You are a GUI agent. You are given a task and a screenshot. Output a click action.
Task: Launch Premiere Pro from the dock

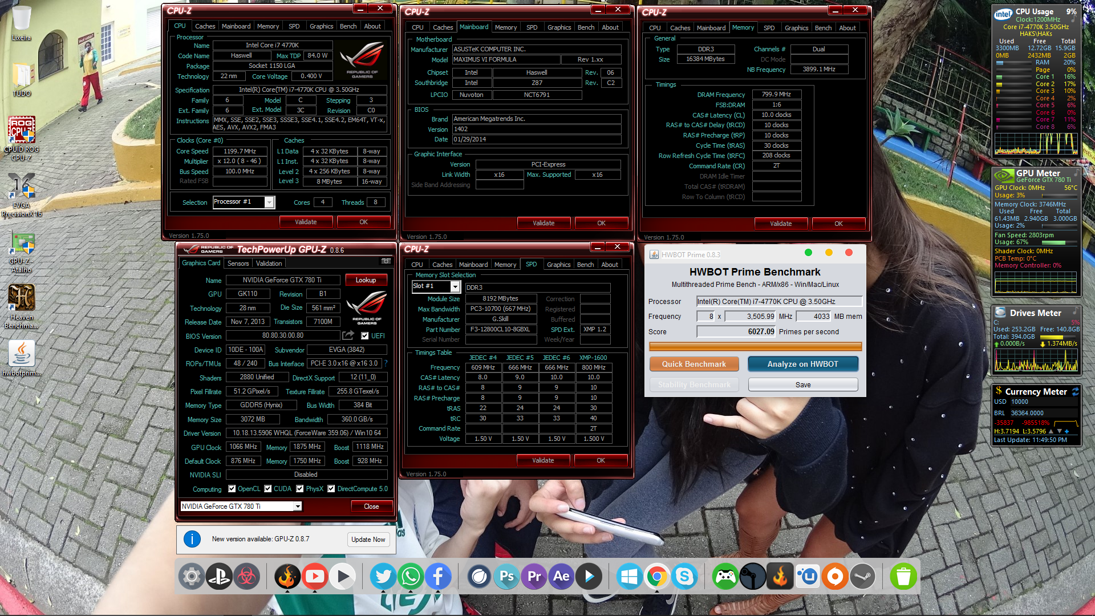pos(534,577)
